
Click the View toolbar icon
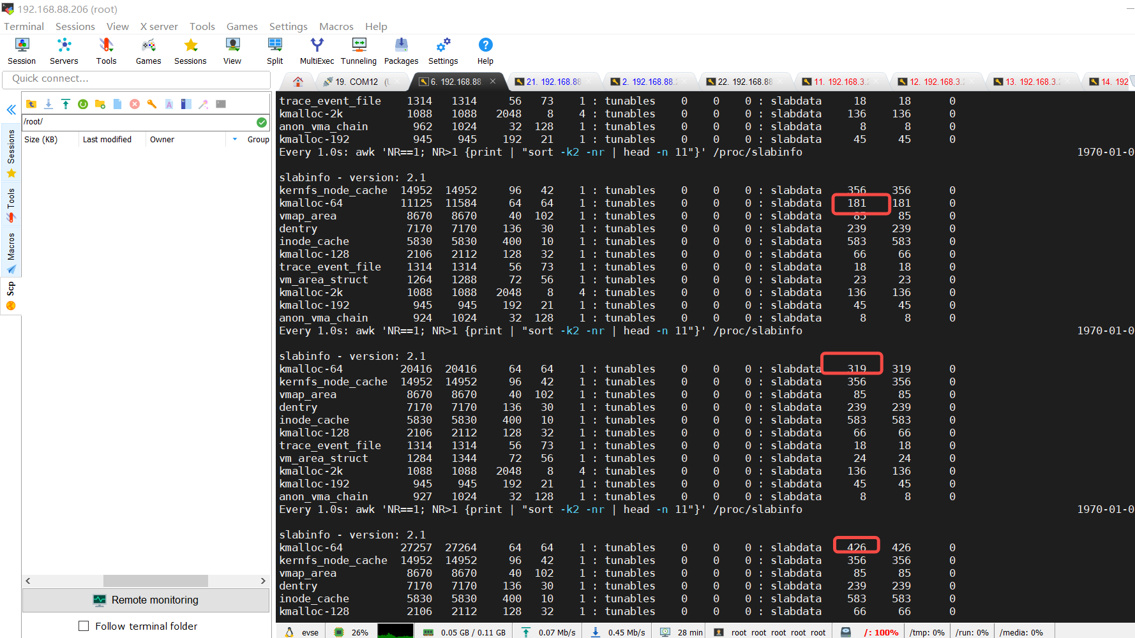tap(232, 51)
